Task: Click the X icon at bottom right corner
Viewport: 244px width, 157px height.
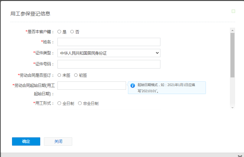Action: pos(240,156)
